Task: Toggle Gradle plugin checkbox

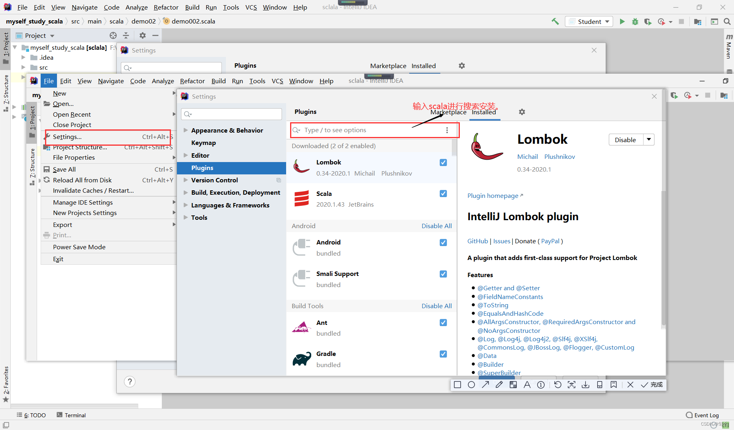Action: pos(443,354)
